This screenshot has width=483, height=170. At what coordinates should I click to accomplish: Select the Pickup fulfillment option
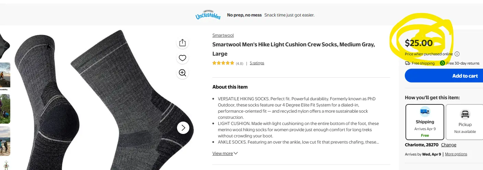tap(465, 122)
